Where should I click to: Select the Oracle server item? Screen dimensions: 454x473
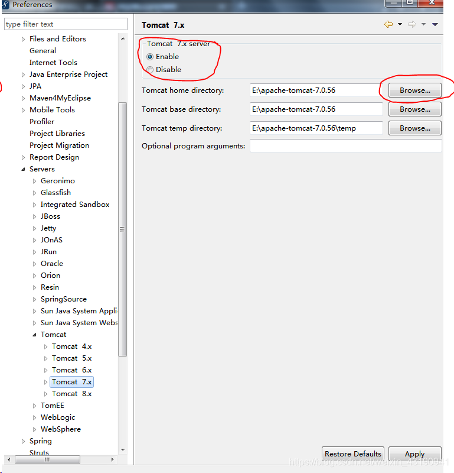pyautogui.click(x=52, y=263)
